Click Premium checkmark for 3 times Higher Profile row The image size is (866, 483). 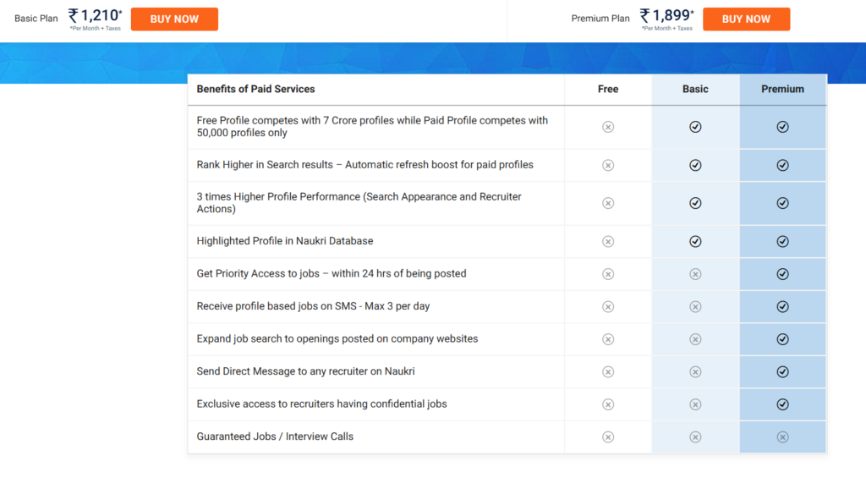pyautogui.click(x=782, y=203)
